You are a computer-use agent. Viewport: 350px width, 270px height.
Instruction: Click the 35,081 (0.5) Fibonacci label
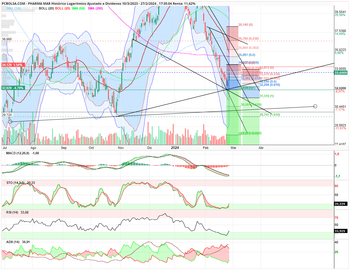pos(247,55)
